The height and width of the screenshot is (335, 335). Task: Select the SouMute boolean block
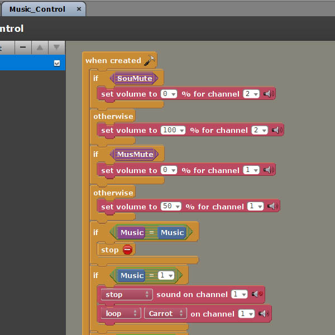[x=135, y=78]
